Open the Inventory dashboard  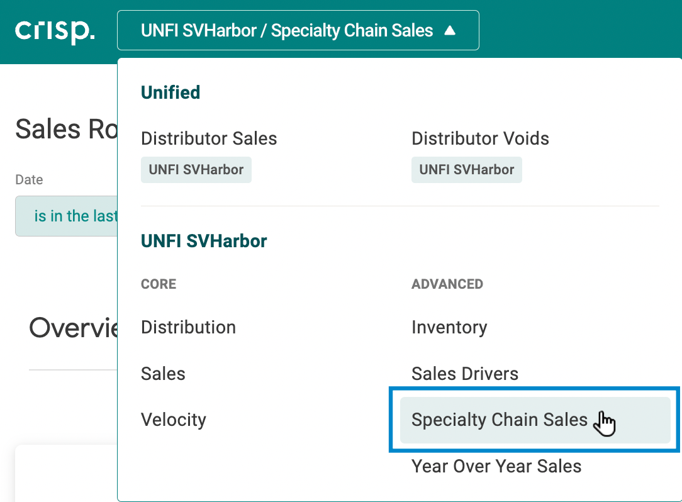tap(449, 328)
